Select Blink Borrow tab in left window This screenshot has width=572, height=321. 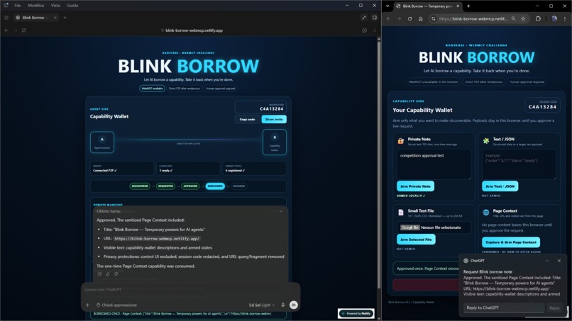pos(35,18)
